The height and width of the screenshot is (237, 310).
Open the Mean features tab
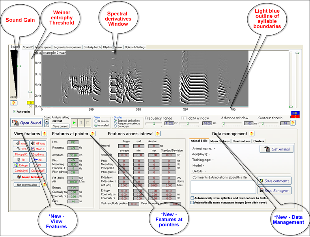point(220,141)
